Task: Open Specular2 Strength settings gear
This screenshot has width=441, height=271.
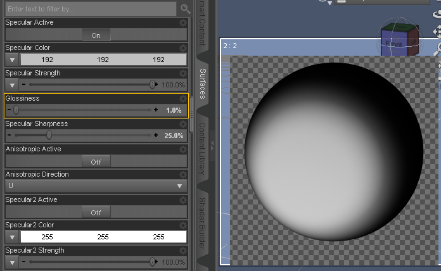Action: pos(183,251)
